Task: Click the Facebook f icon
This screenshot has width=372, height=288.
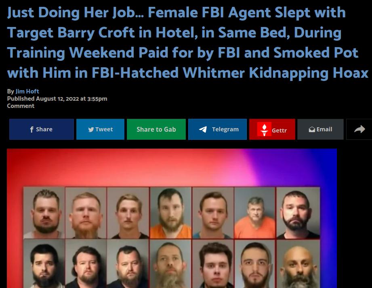Action: pos(32,129)
